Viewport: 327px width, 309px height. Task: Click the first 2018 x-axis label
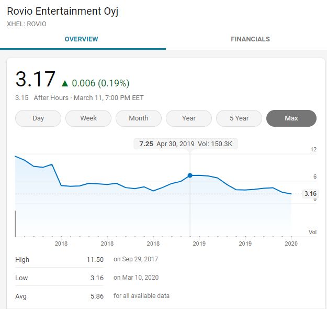[x=61, y=244]
